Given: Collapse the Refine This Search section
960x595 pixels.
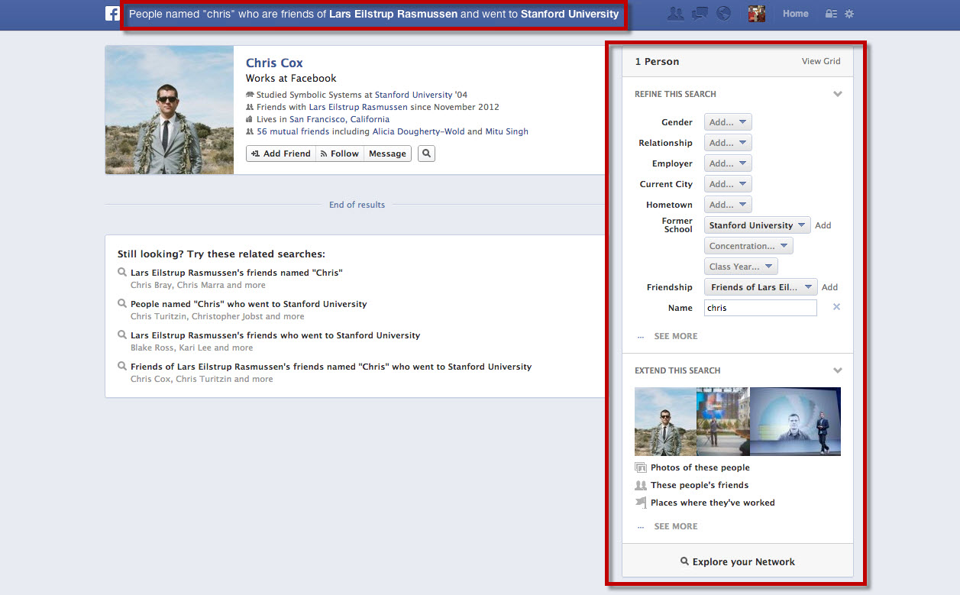Looking at the screenshot, I should point(838,94).
